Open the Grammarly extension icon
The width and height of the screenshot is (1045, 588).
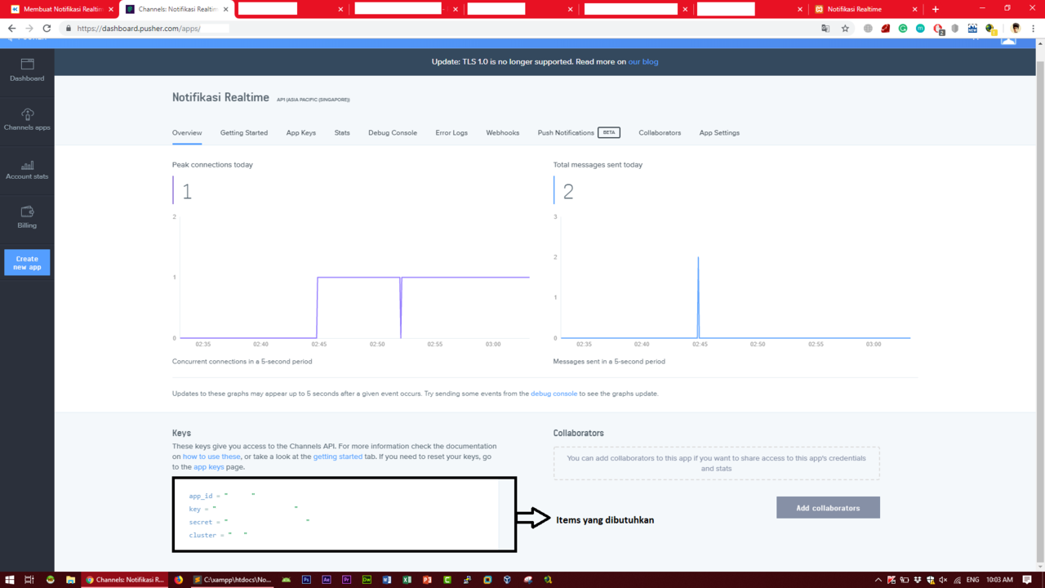pyautogui.click(x=903, y=29)
